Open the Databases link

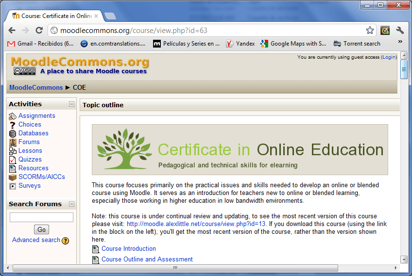[34, 133]
